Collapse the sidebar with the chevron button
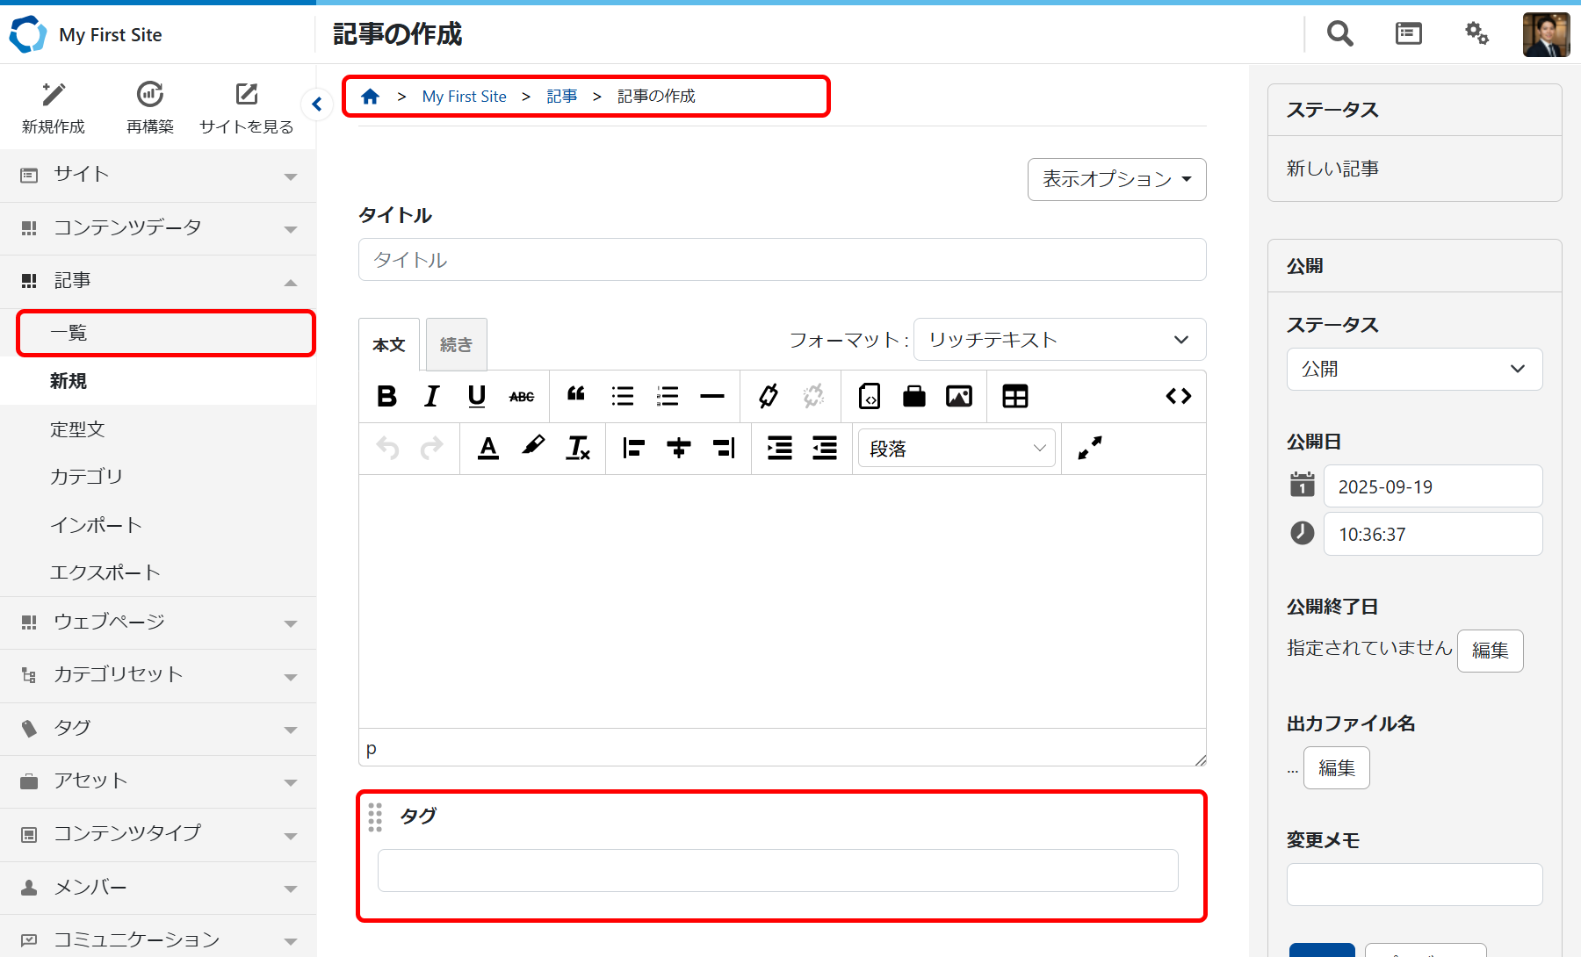 click(x=317, y=104)
